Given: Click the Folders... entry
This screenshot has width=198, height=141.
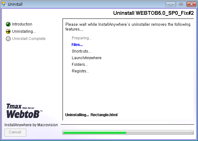Looking at the screenshot, I should click(x=80, y=65).
